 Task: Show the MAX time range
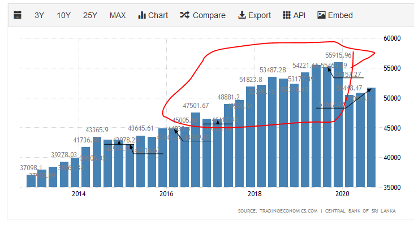(118, 15)
